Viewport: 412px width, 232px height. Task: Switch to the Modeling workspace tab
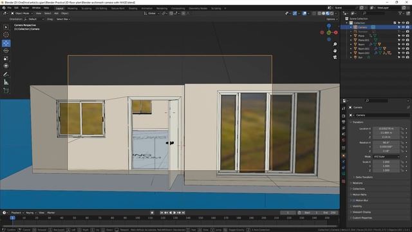pos(73,8)
